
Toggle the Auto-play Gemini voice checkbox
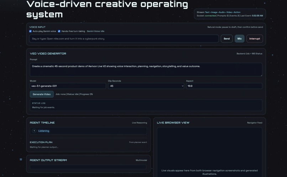pos(30,31)
